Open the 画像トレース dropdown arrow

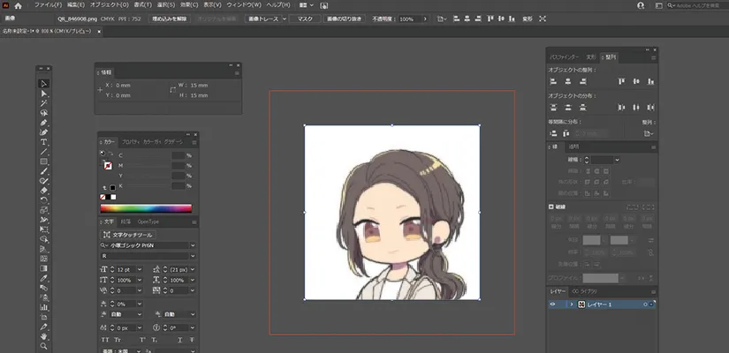coord(283,19)
